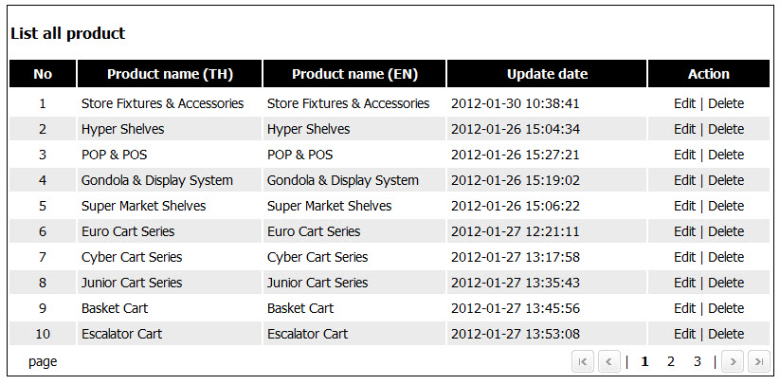Screen dimensions: 780x385
Task: Delete the Hyper Shelves product
Action: (x=726, y=129)
